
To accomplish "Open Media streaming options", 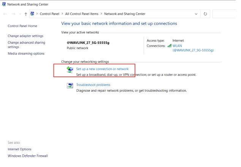I will tap(26, 54).
